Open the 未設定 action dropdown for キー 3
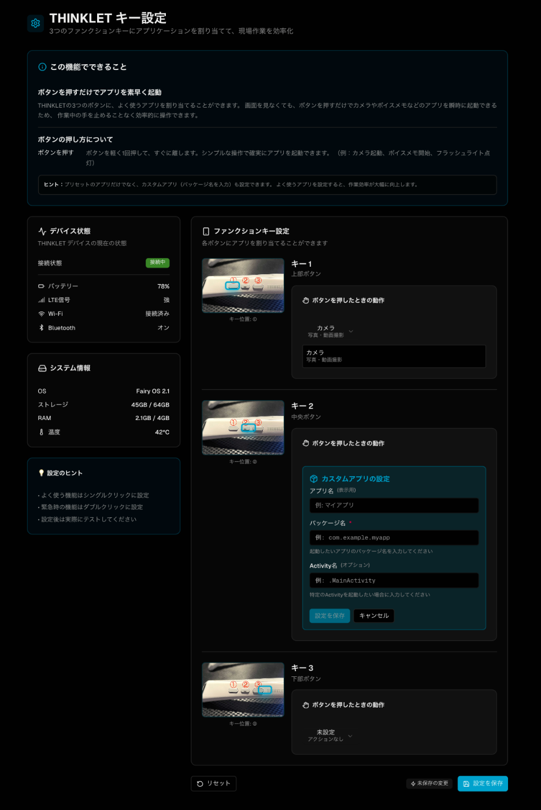The image size is (541, 810). tap(330, 736)
